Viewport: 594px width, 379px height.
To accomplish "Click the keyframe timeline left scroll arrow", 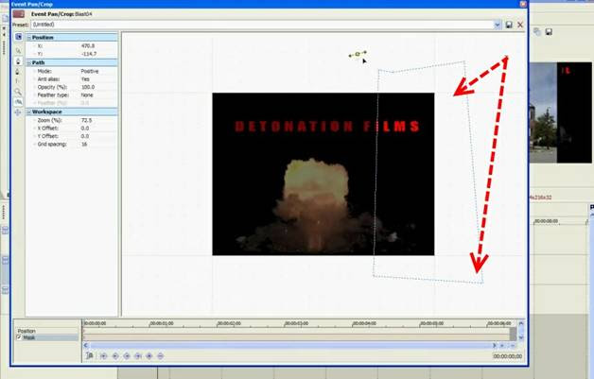I will [86, 345].
